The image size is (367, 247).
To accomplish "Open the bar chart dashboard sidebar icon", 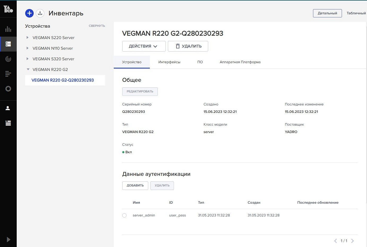I will pyautogui.click(x=8, y=29).
